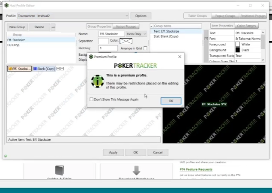Open the separator Color swatch
The image size is (272, 193).
tap(126, 41)
